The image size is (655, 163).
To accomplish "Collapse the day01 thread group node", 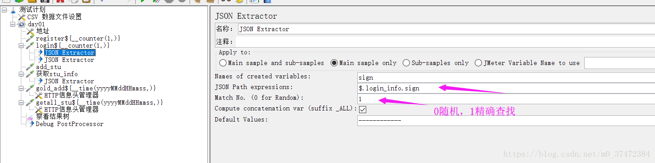I will (x=13, y=24).
